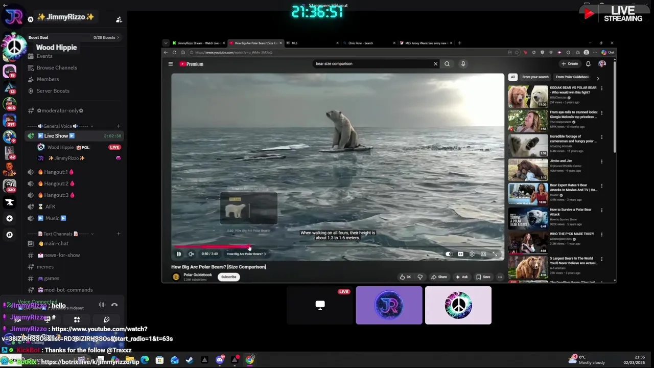654x368 pixels.
Task: Open YouTube account avatar menu
Action: [x=602, y=64]
